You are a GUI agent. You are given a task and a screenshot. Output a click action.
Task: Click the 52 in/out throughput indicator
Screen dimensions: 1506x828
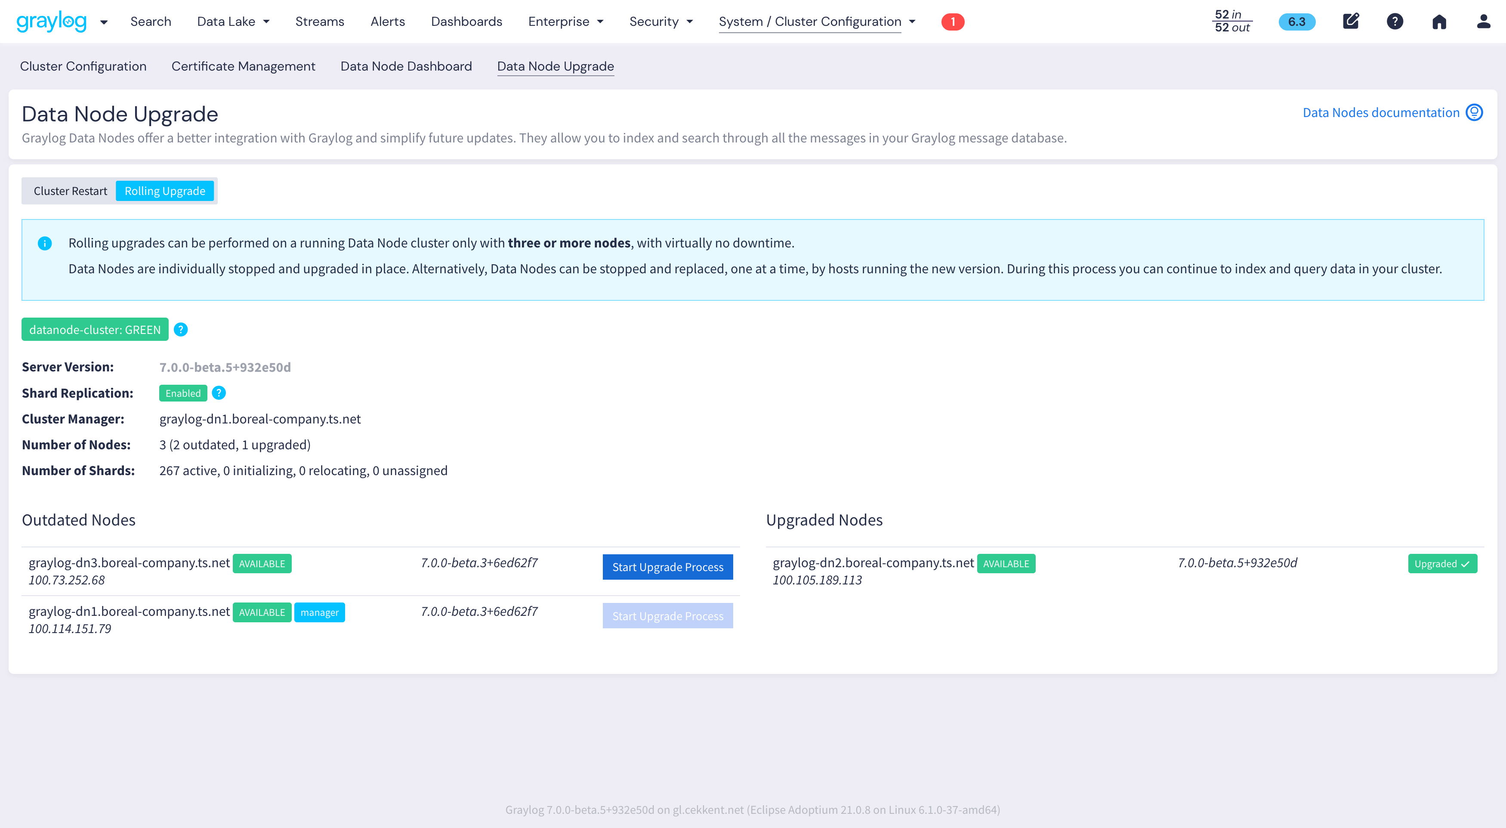1232,21
